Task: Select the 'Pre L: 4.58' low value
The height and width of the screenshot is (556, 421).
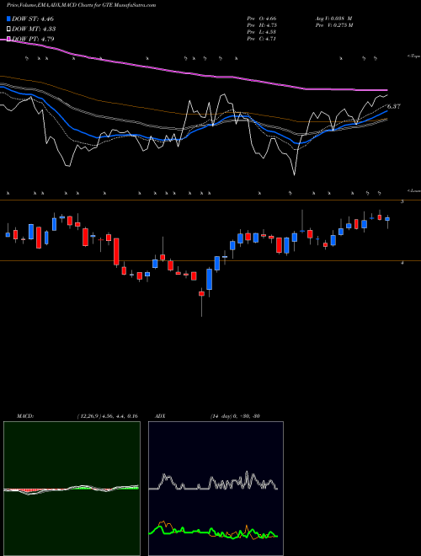Action: point(262,32)
